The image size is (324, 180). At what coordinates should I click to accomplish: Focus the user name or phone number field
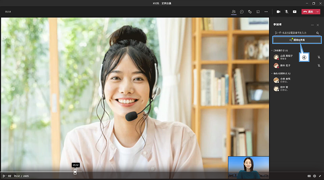pos(294,33)
